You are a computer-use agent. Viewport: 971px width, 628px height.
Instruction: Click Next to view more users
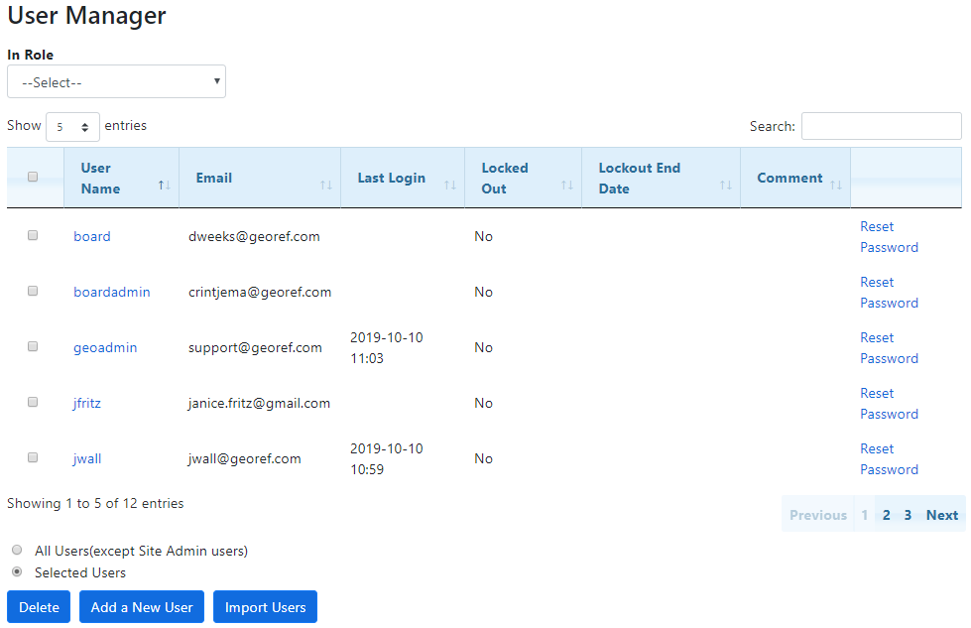pyautogui.click(x=941, y=515)
